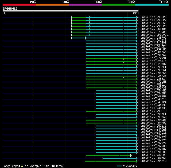Click the purple ~60% legend segment
Viewport: 171px width, 168px height.
tap(85, 5)
